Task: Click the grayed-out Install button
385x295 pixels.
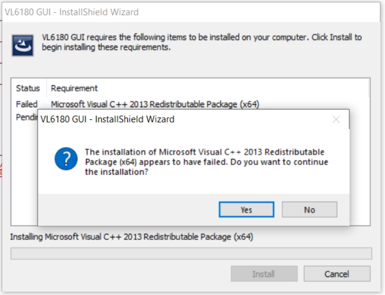Action: tap(264, 274)
